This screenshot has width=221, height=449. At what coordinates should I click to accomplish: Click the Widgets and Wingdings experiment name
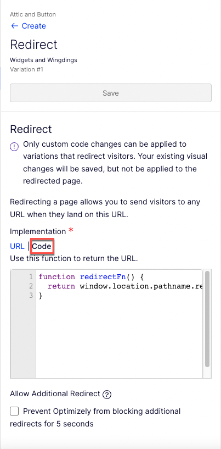click(43, 60)
